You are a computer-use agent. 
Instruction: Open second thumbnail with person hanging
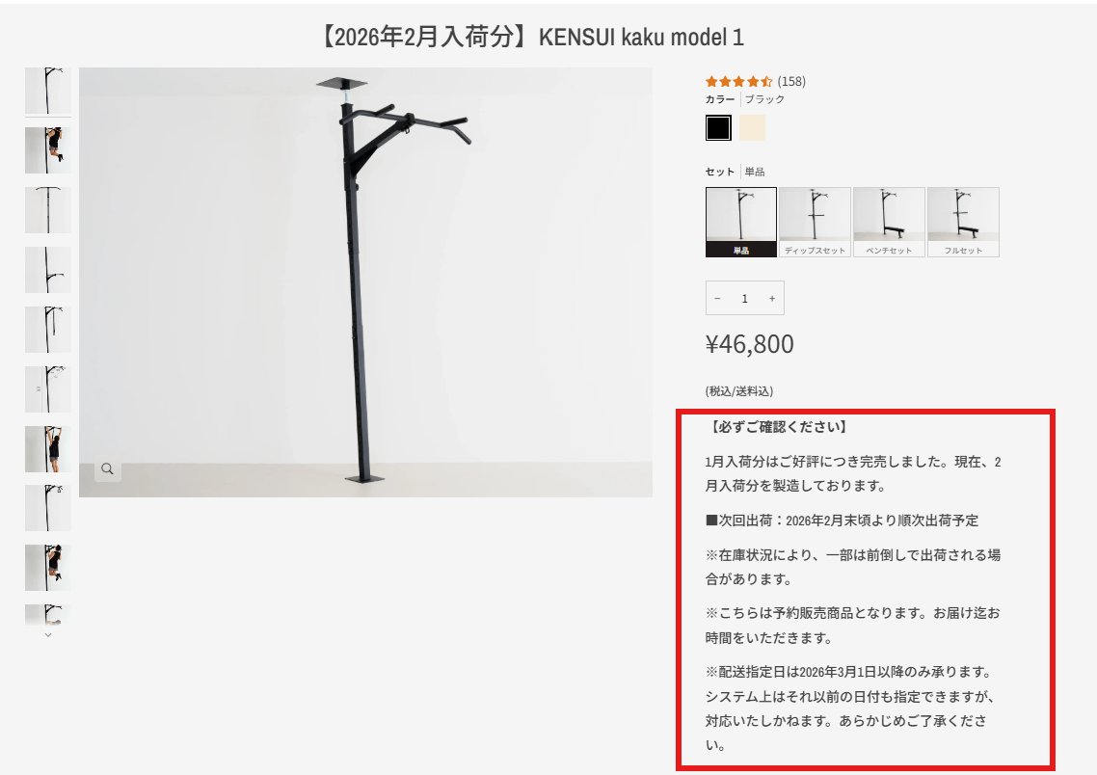click(47, 150)
